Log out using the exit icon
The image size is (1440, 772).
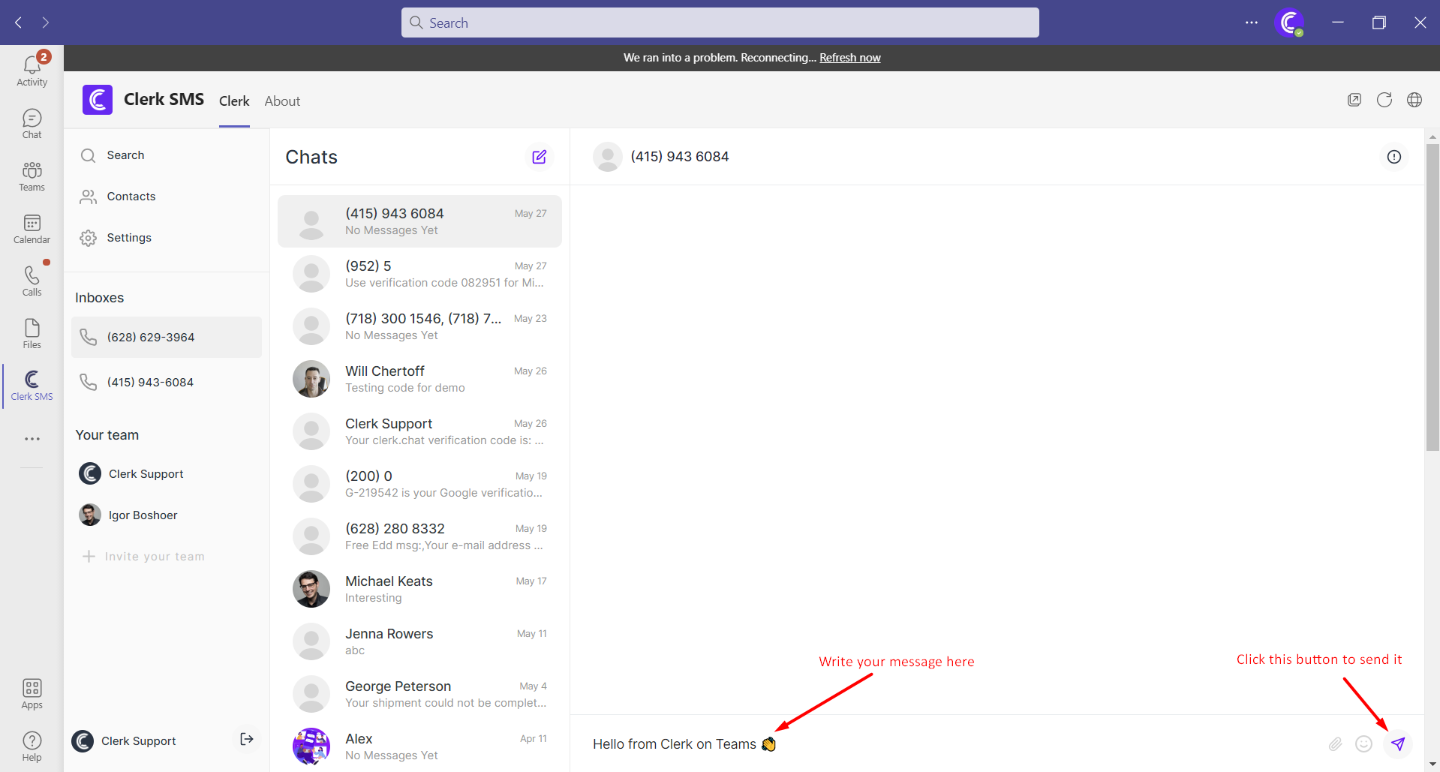click(246, 740)
